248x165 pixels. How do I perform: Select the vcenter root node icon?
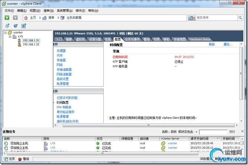tap(10, 33)
